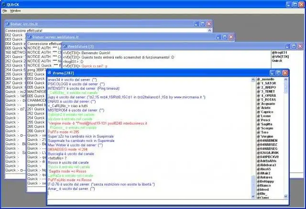
Task: Close the irc.tin.it status window
Action: point(209,24)
